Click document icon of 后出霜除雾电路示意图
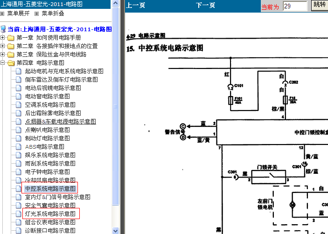Viewport: 328px width, 234px height. tap(19, 113)
